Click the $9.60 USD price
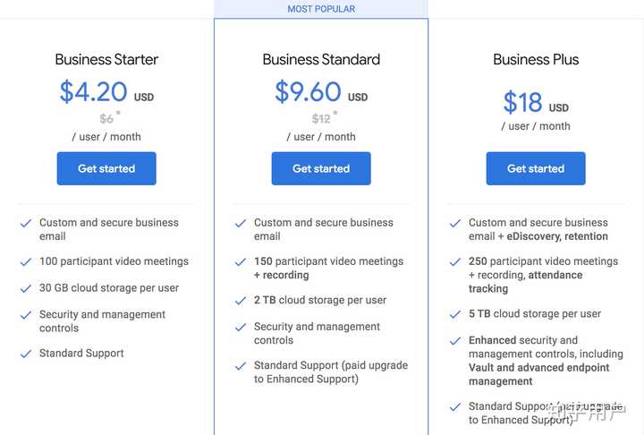The height and width of the screenshot is (435, 644). coord(320,92)
